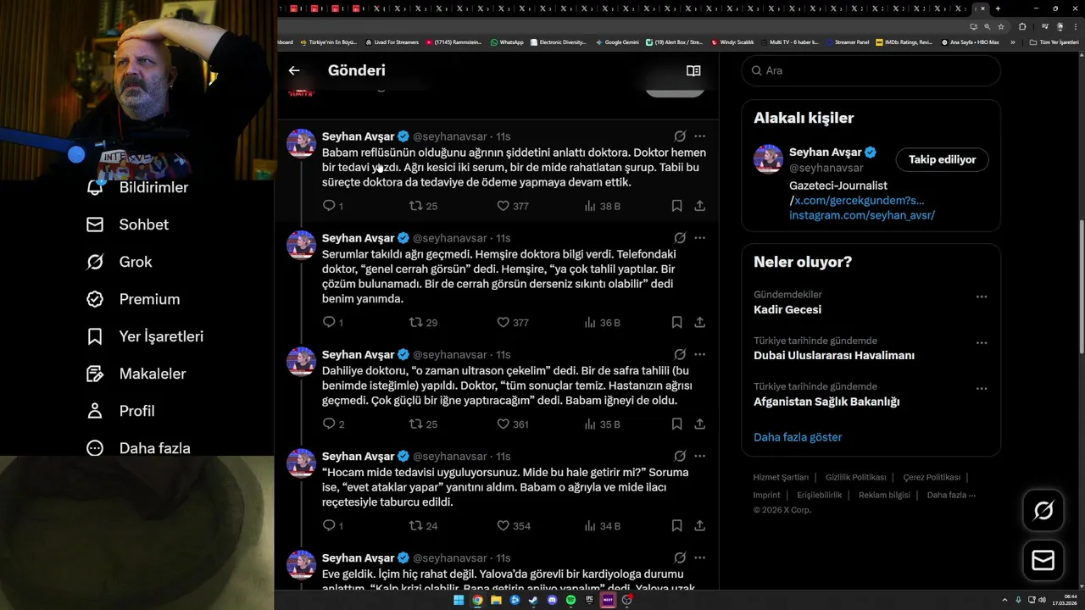This screenshot has height=610, width=1085.
Task: View analytics 34 B on 'Hocam mide' tweet
Action: point(602,526)
